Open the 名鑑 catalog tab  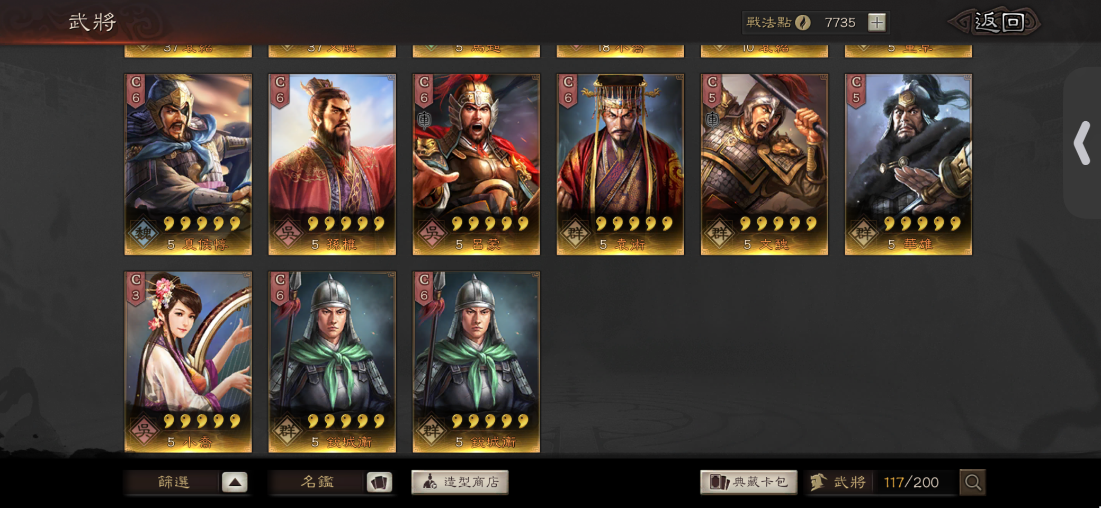(x=317, y=482)
